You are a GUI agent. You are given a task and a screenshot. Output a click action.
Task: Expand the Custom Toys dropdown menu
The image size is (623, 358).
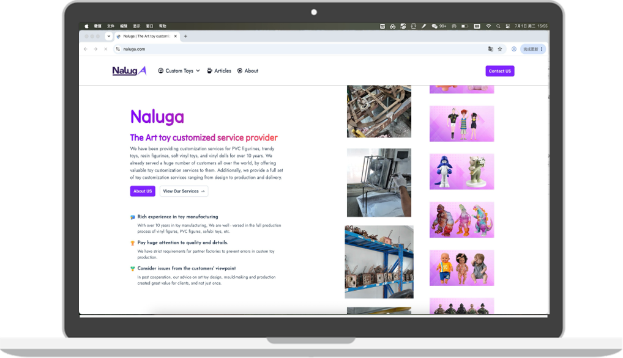coord(179,71)
